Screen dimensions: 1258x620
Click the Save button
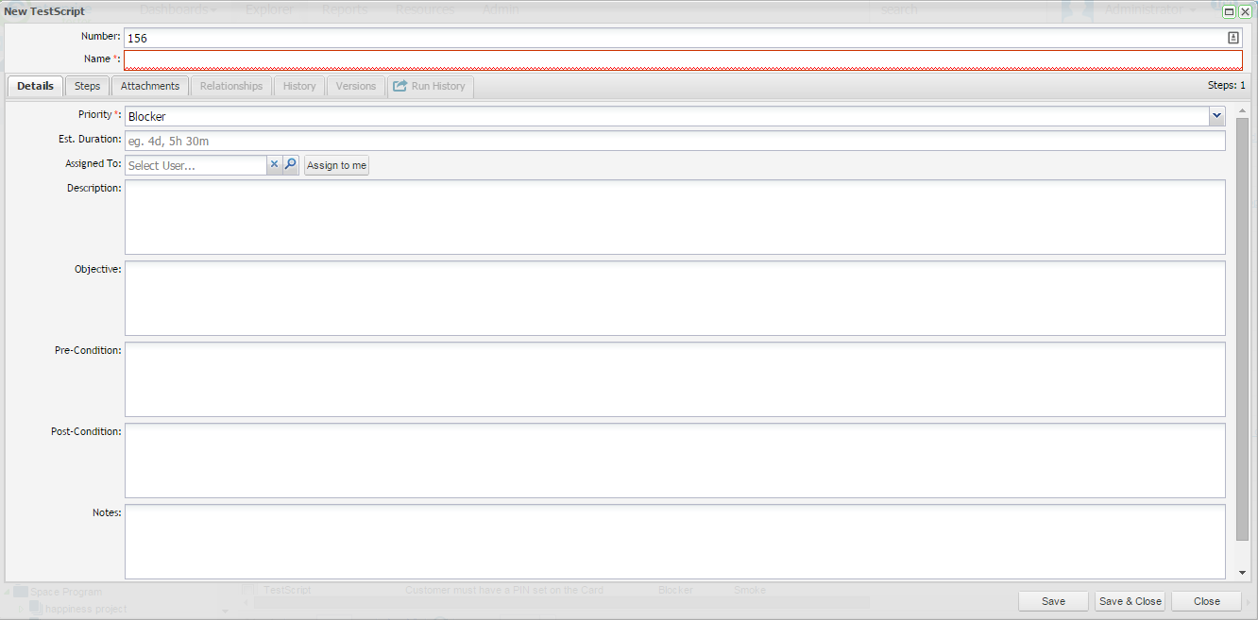click(x=1053, y=601)
